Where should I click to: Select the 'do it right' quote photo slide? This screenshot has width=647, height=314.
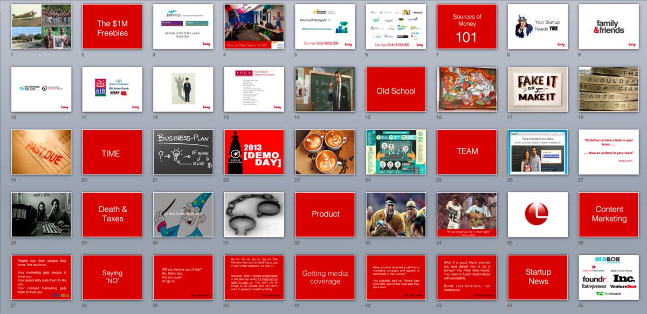pos(467,214)
